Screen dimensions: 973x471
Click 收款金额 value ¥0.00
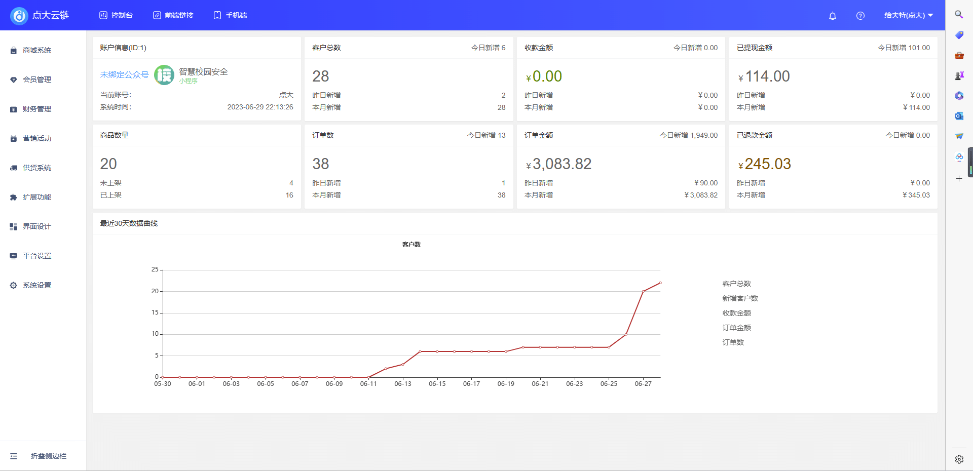(544, 76)
